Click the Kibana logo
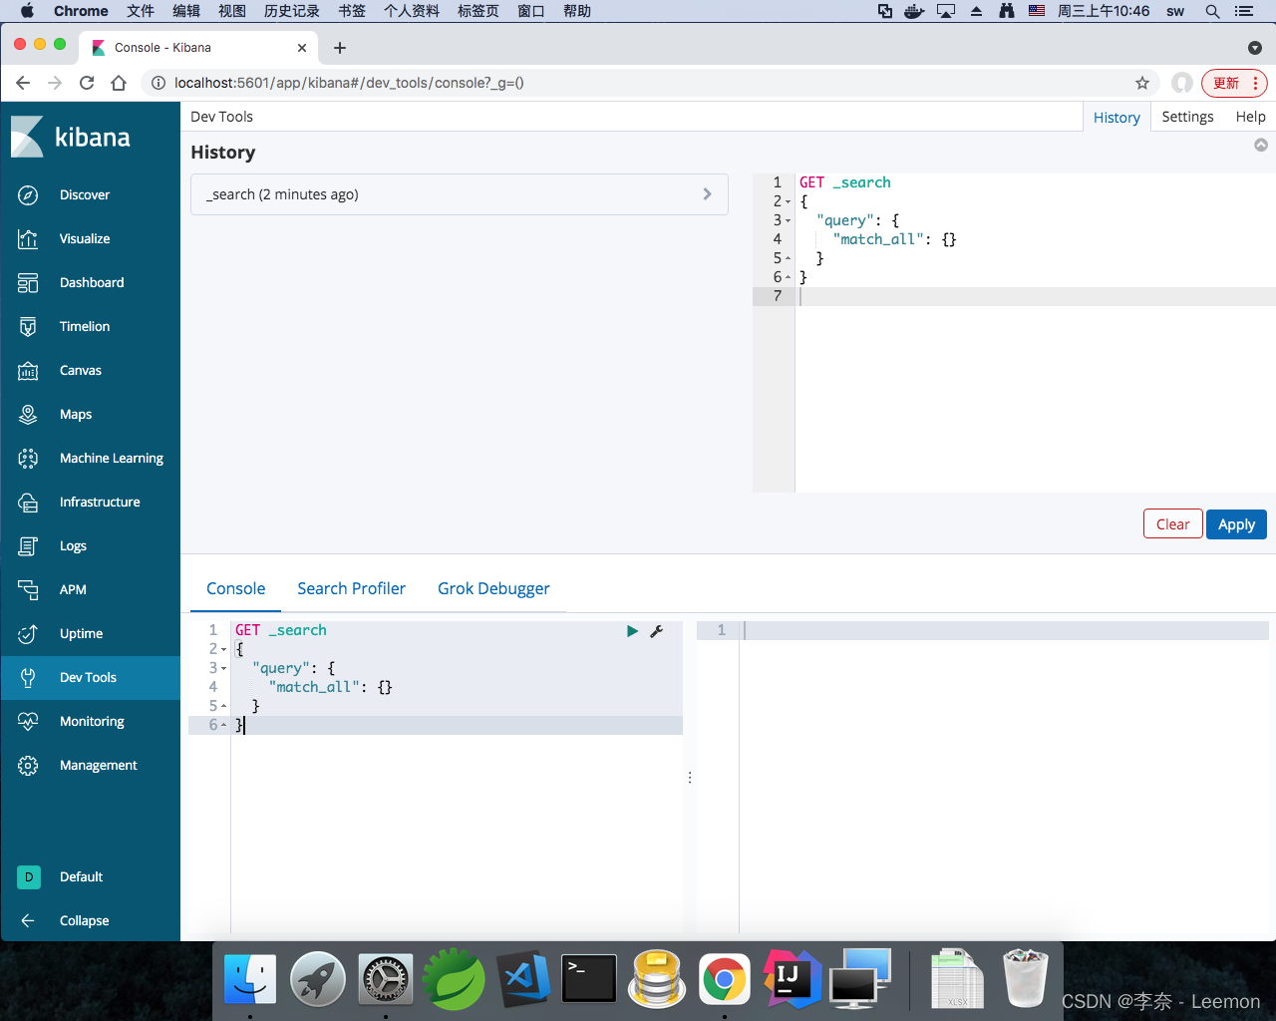Viewport: 1276px width, 1021px height. pos(71,137)
